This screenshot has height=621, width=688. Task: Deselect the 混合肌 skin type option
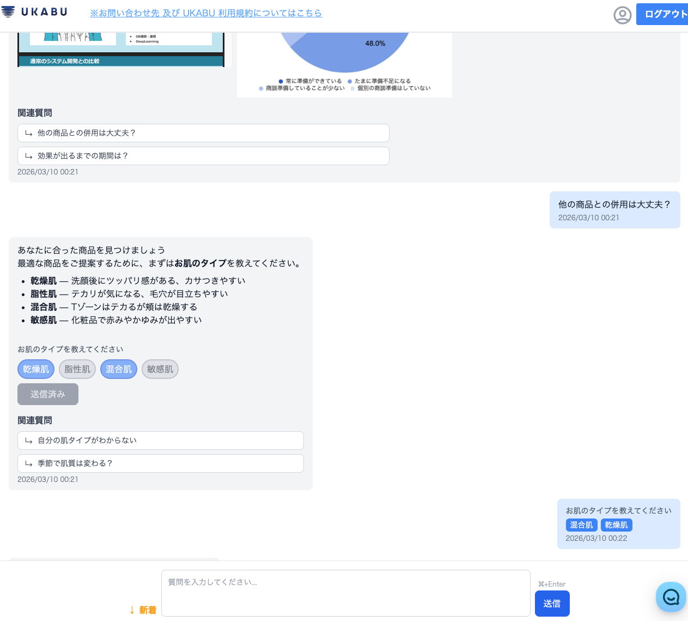118,369
